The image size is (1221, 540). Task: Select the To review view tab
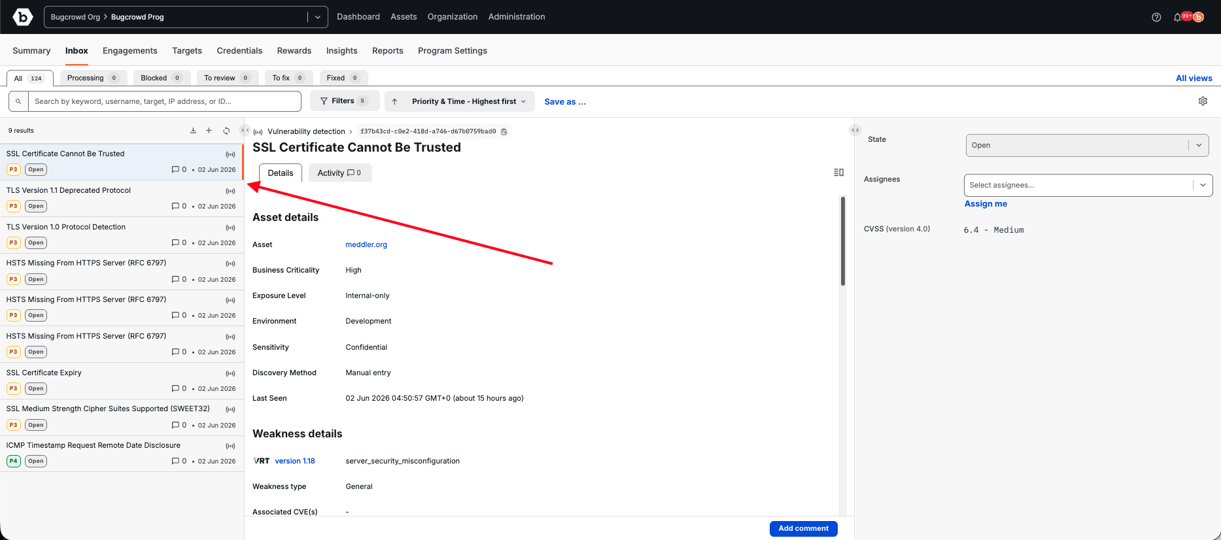[x=228, y=78]
